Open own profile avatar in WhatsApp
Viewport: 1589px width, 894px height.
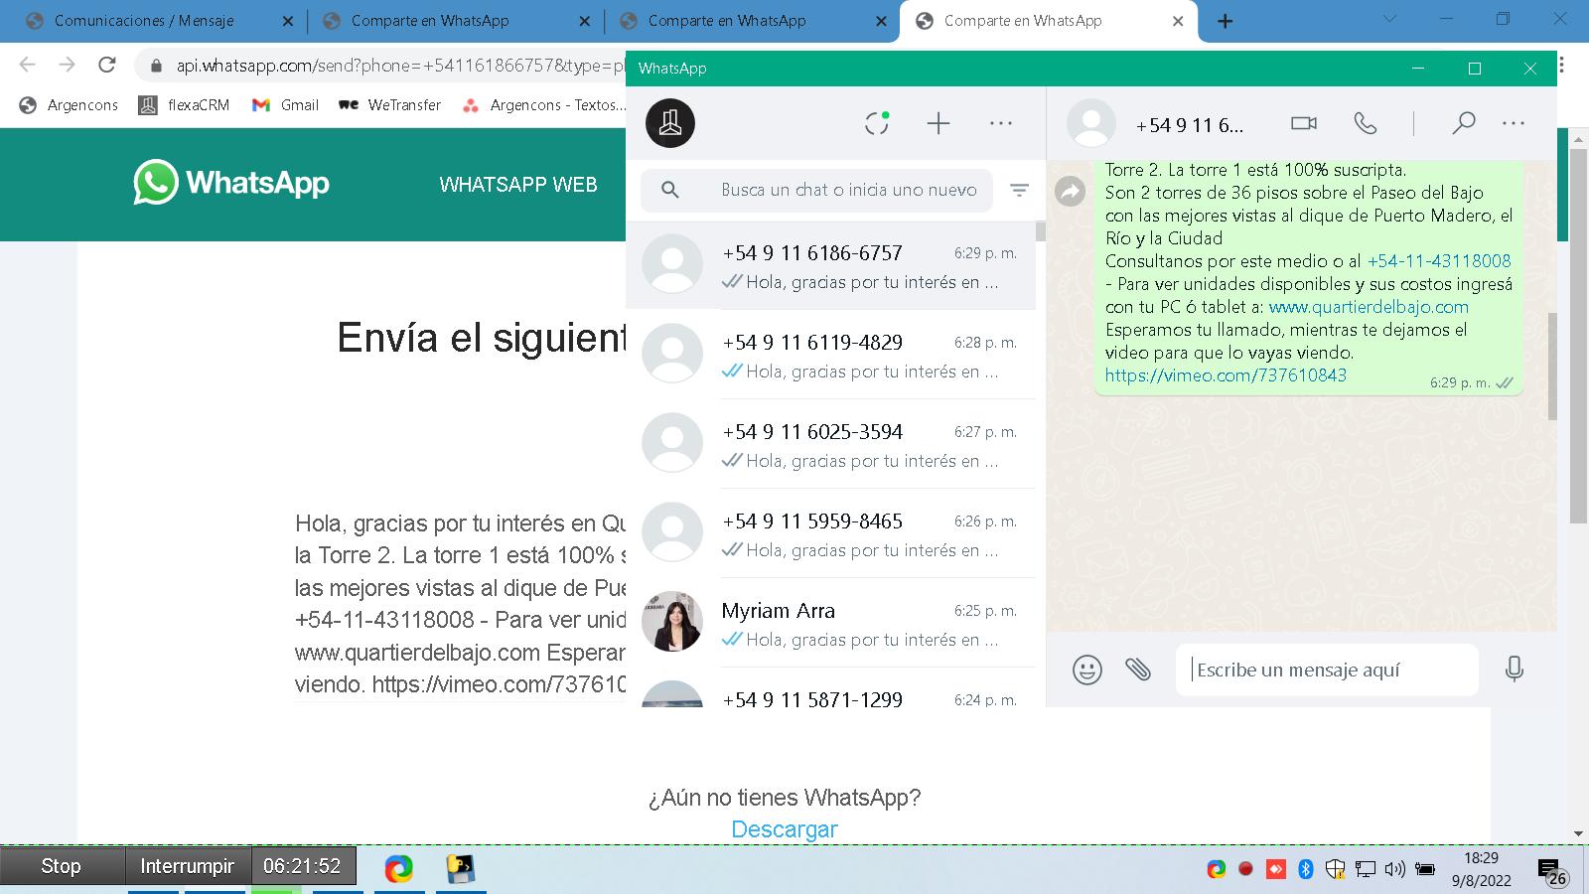click(670, 123)
